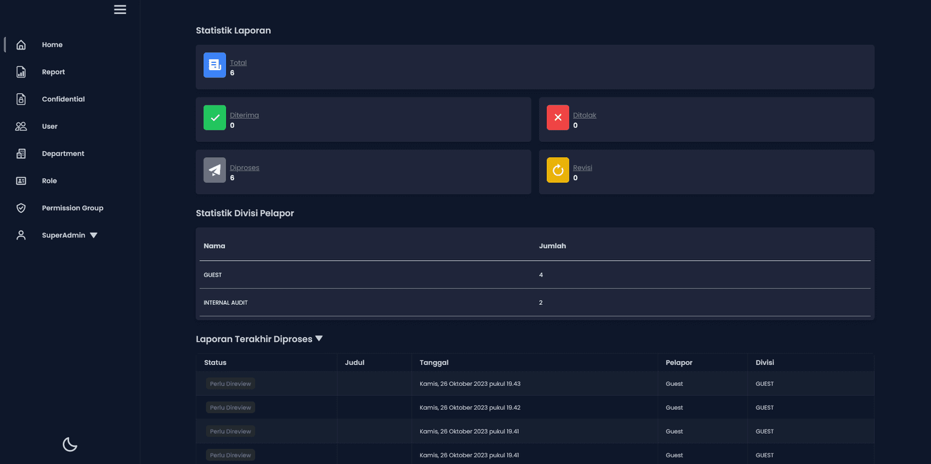This screenshot has width=931, height=464.
Task: Click the yellow Revisi refresh icon
Action: click(x=558, y=170)
